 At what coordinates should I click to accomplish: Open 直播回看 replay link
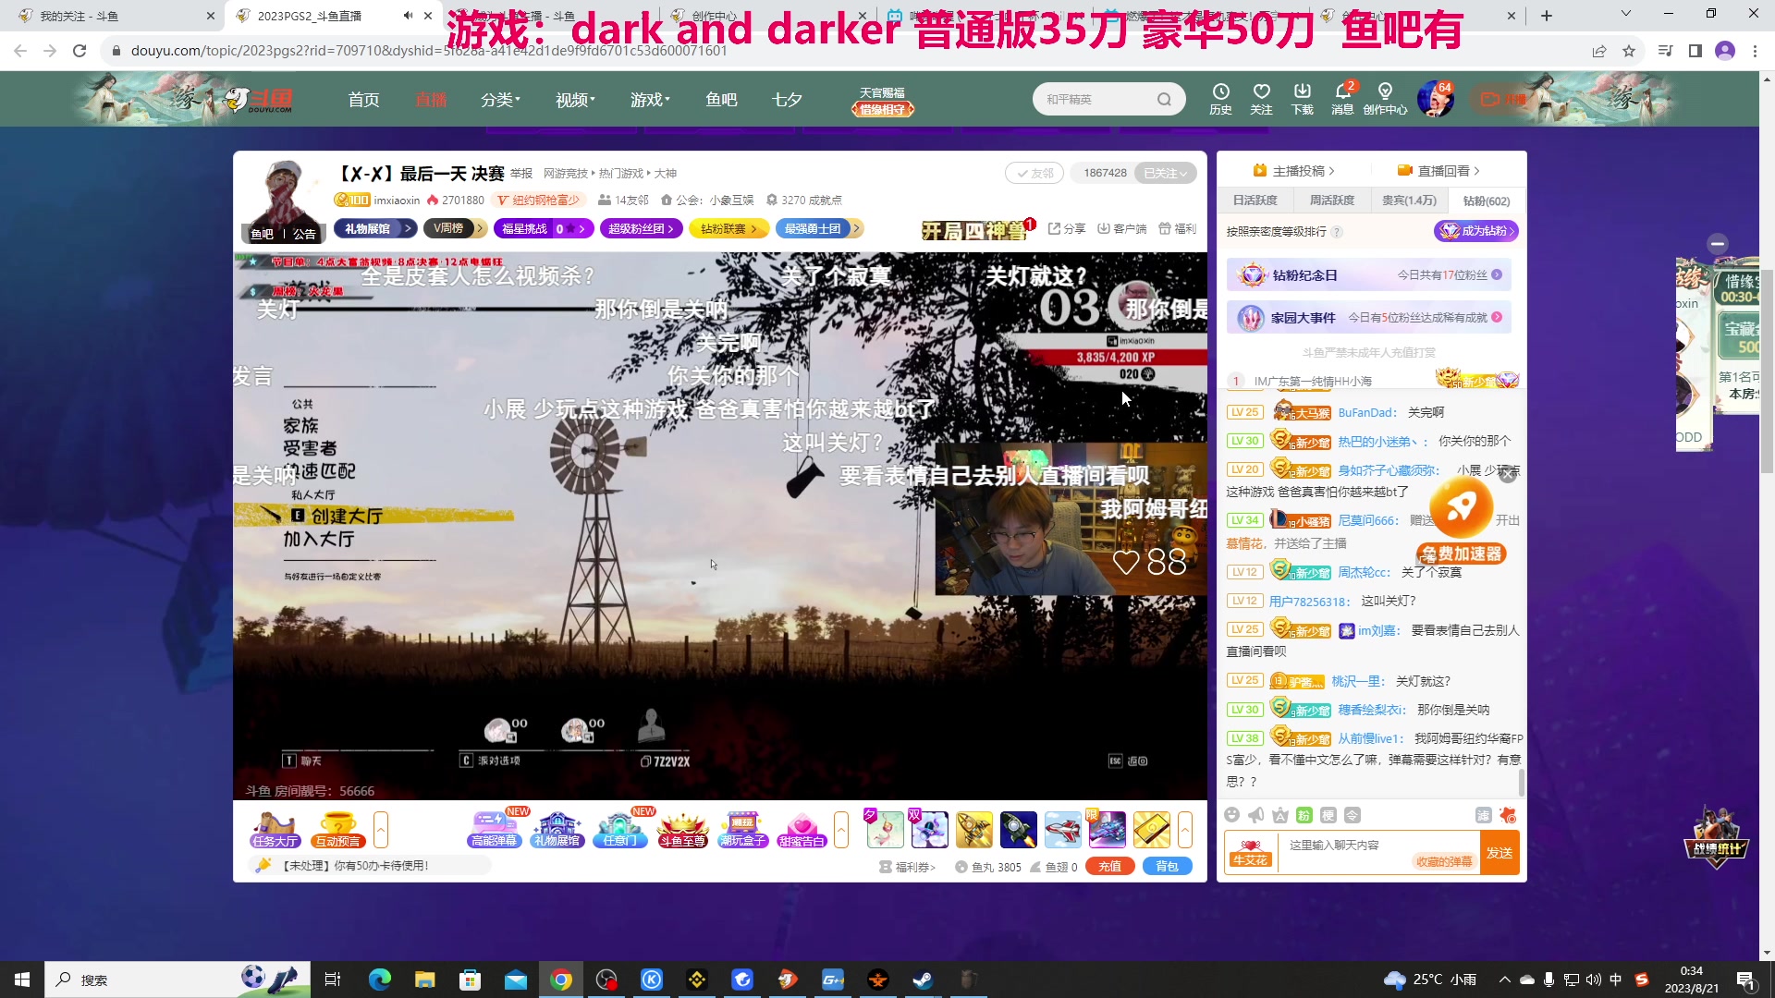(1438, 171)
